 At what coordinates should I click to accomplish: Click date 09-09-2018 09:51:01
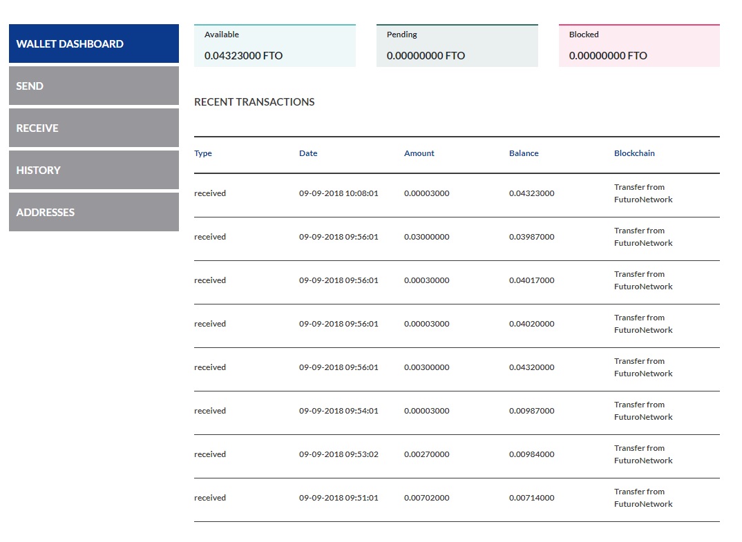(339, 498)
